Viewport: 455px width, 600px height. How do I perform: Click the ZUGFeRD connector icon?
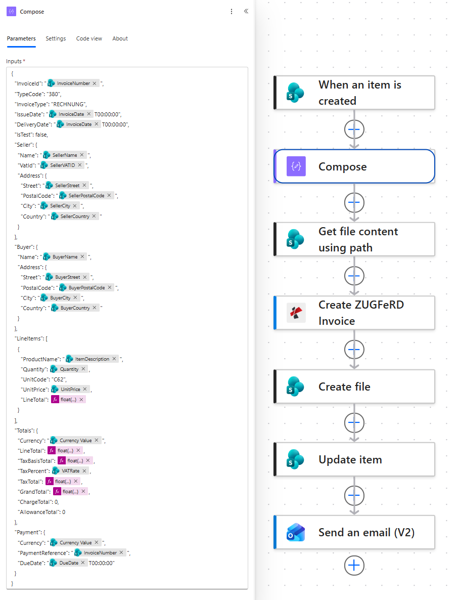[296, 313]
